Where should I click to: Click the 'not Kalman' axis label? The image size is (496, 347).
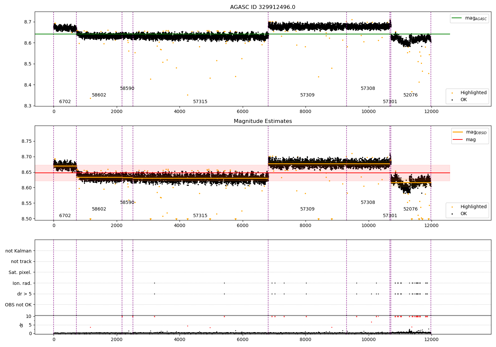(x=19, y=251)
